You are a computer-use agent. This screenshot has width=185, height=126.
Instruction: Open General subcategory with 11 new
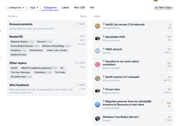pos(45,42)
